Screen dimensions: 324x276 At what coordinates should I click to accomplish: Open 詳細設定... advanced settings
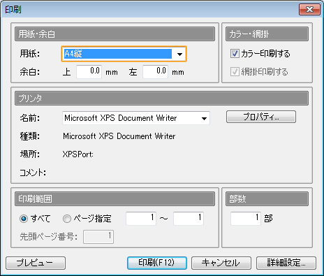pos(286,263)
